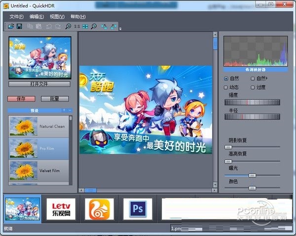The width and height of the screenshot is (296, 236).
Task: Click the main image in the canvas
Action: (x=146, y=110)
